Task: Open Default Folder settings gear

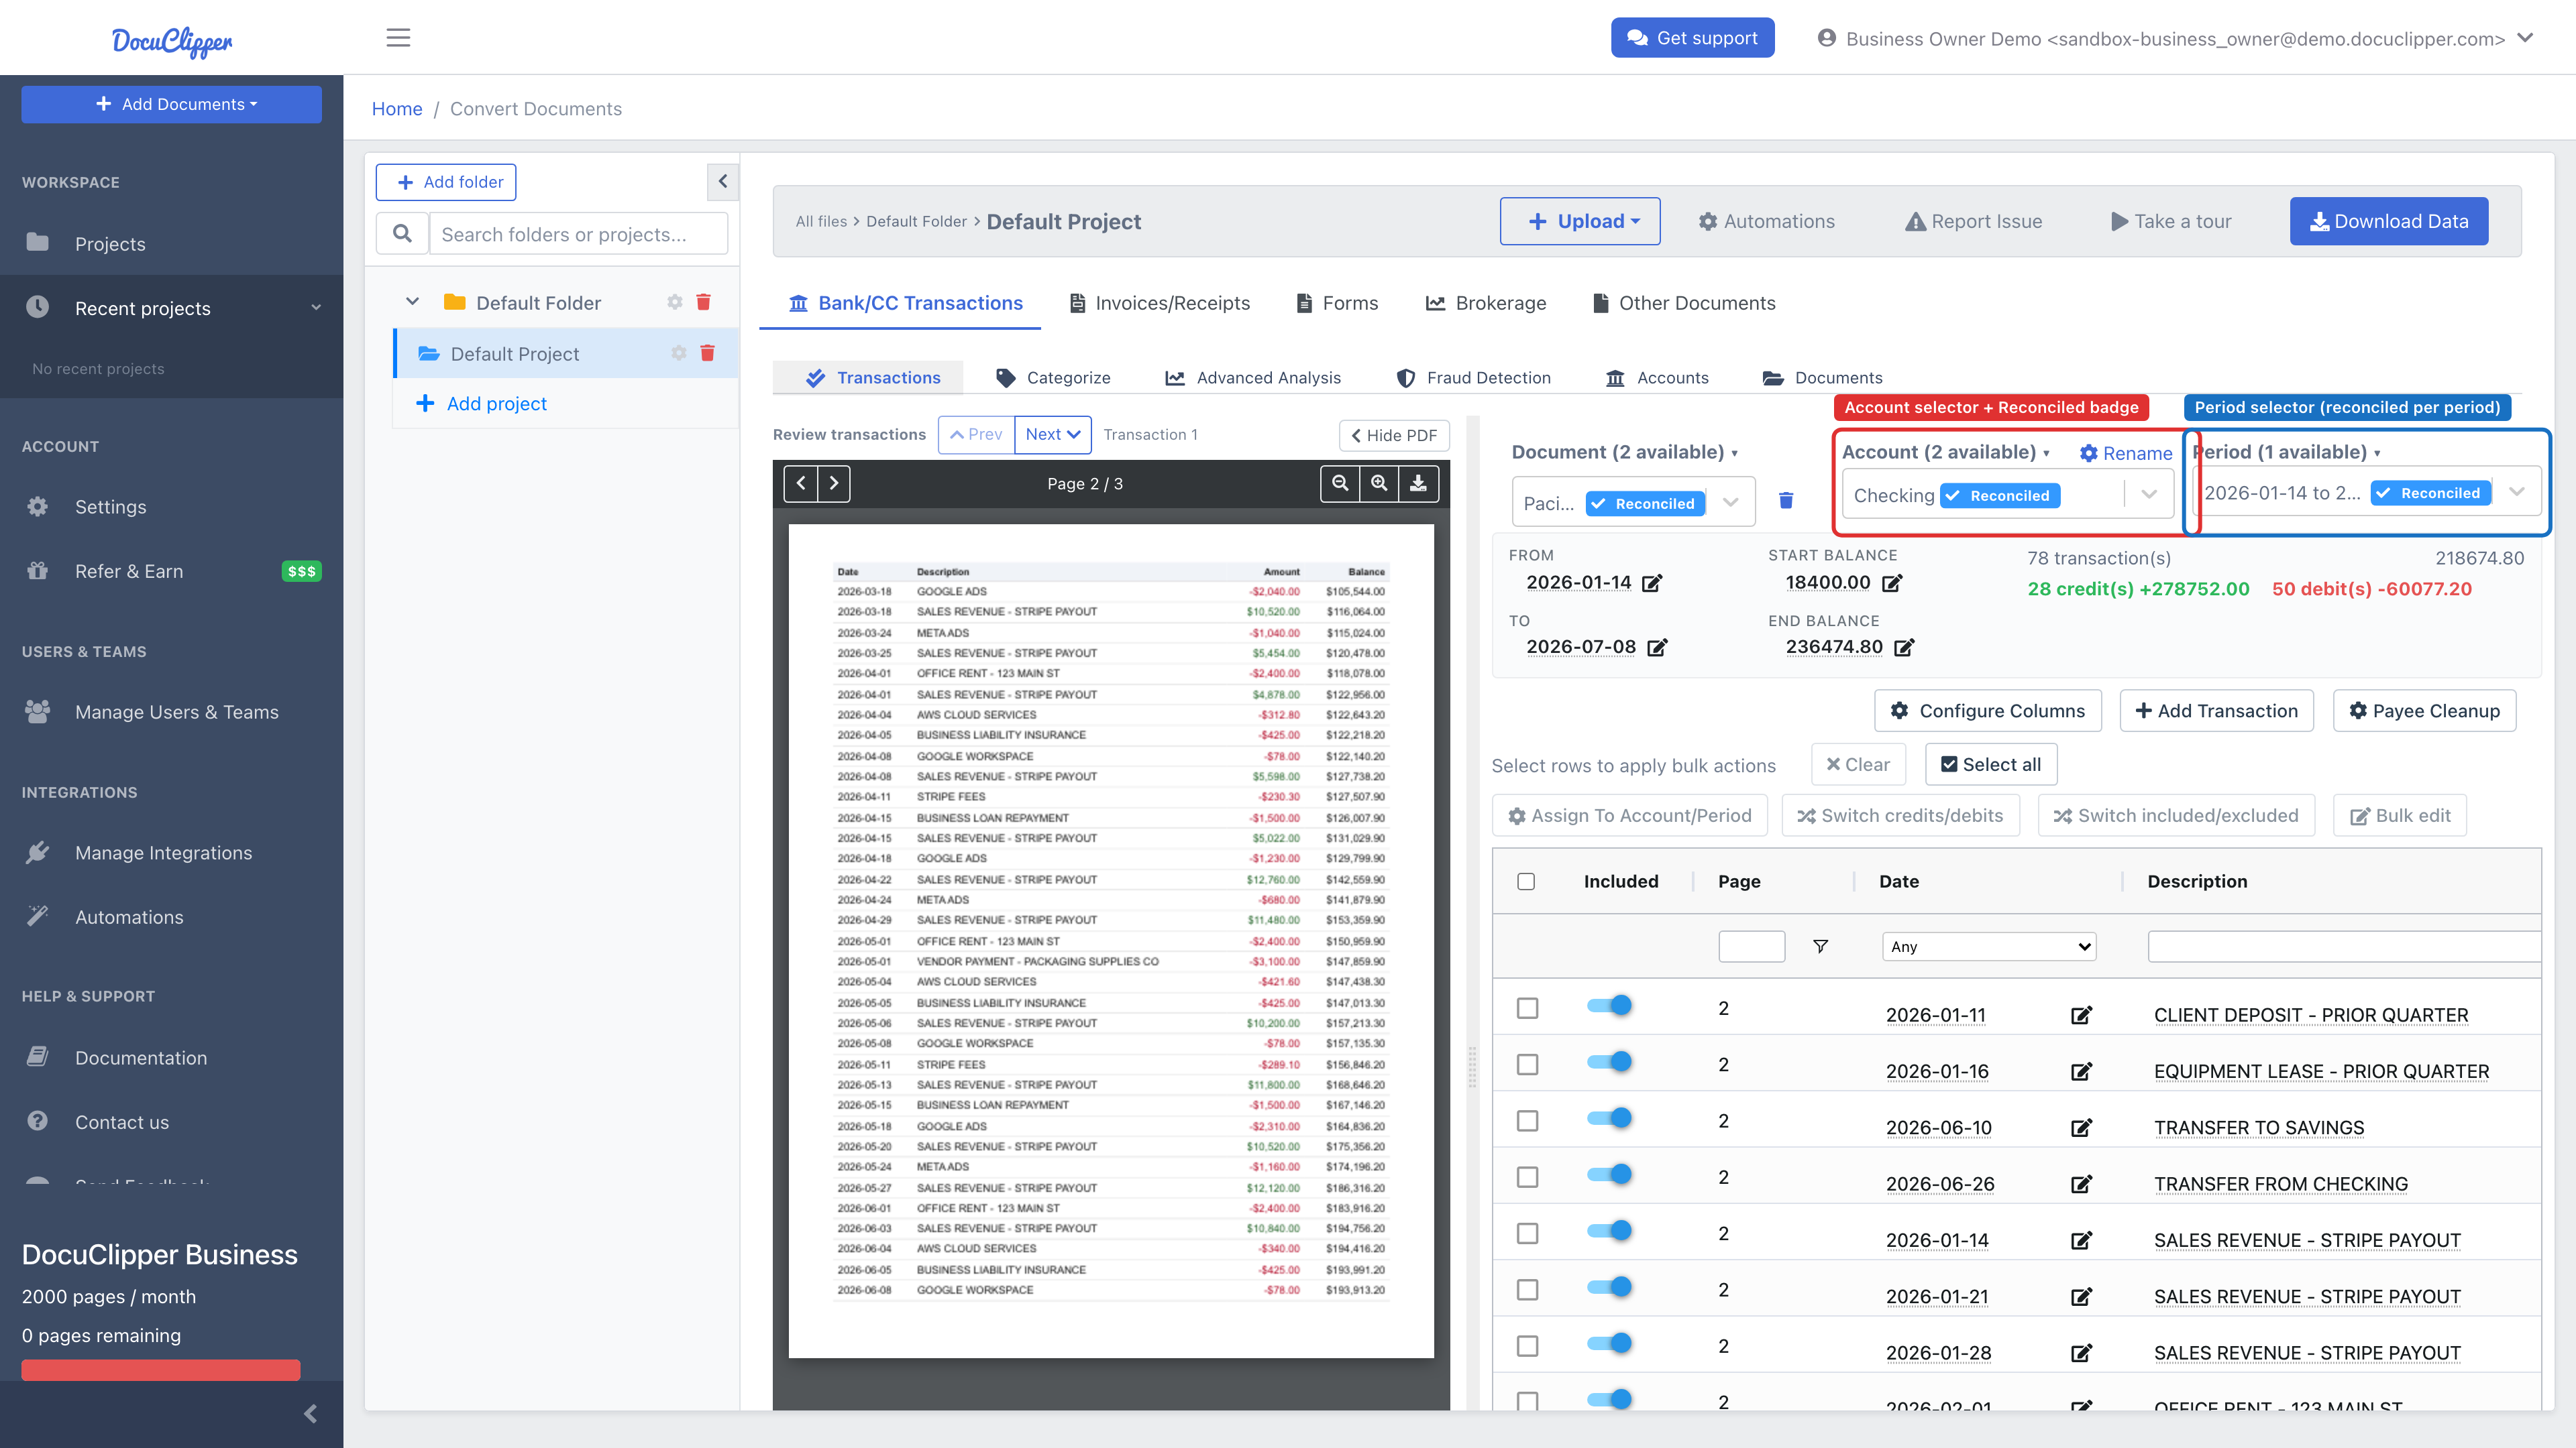Action: point(675,302)
